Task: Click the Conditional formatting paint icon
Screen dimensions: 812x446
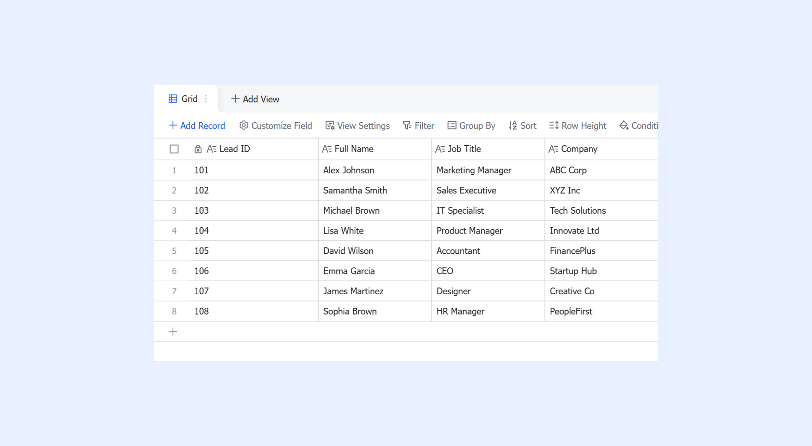Action: (624, 125)
